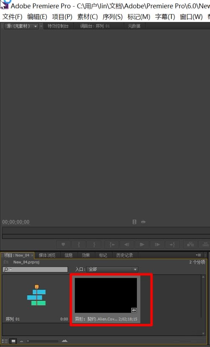Open the 编辑(E) menu
Viewport: 210px width, 347px height.
(x=37, y=16)
